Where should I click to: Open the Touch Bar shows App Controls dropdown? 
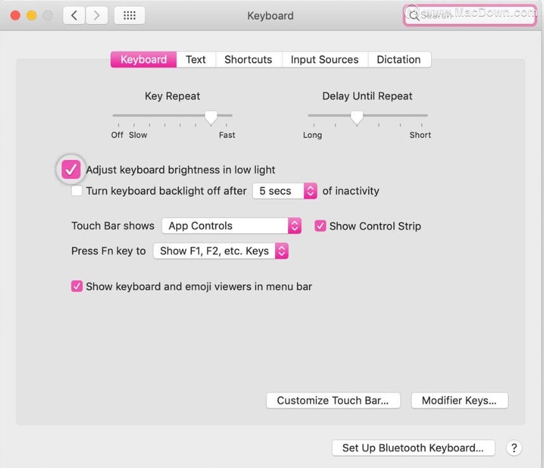tap(231, 226)
